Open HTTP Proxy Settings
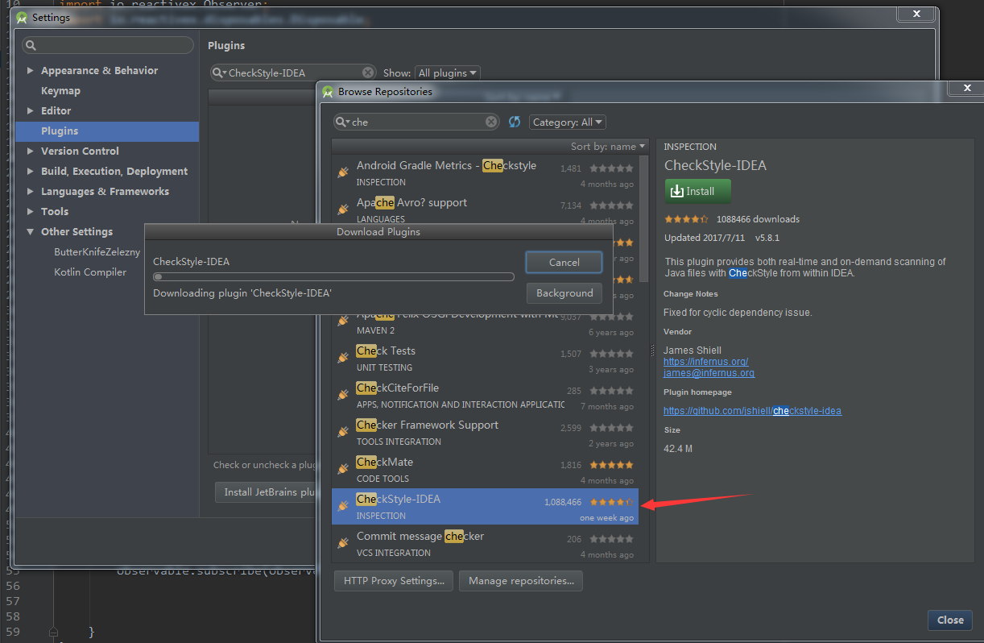The width and height of the screenshot is (984, 643). [x=394, y=581]
